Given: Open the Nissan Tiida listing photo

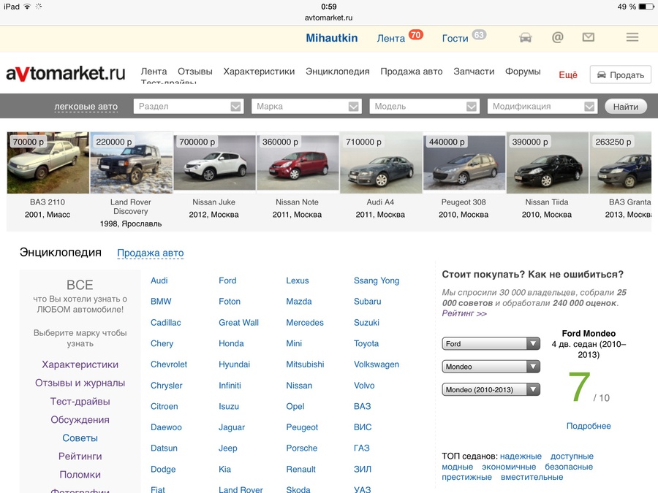Looking at the screenshot, I should tap(547, 163).
